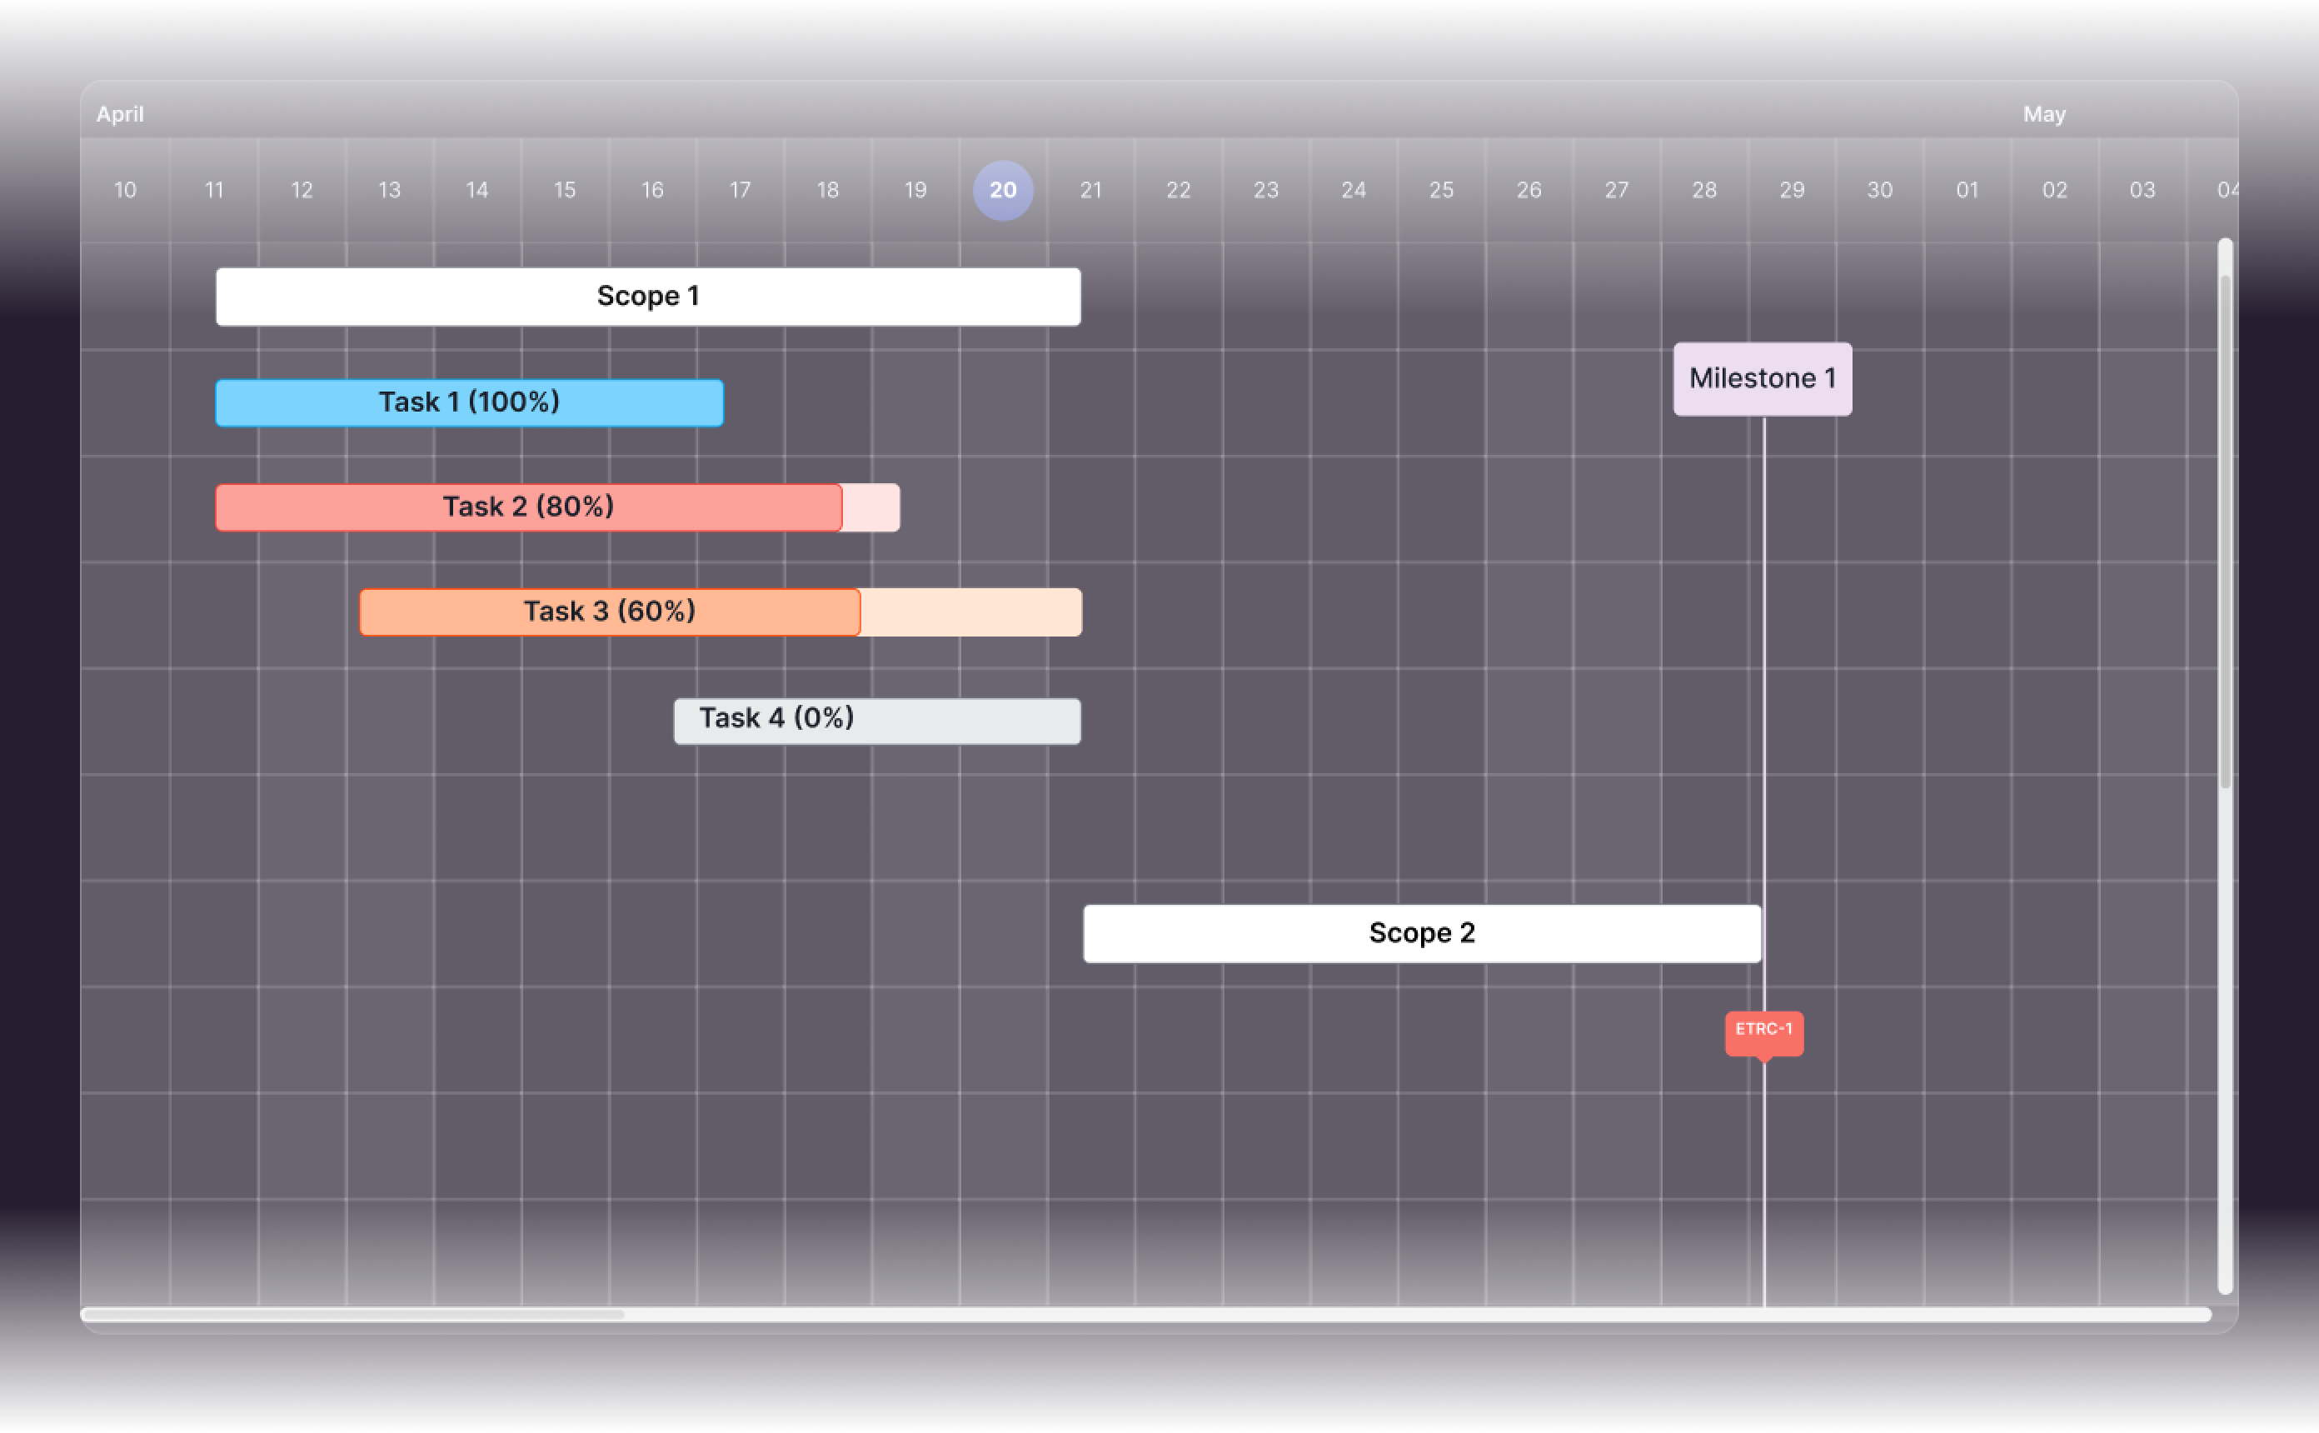Select date 14 in timeline header
Image resolution: width=2319 pixels, height=1433 pixels.
click(476, 191)
